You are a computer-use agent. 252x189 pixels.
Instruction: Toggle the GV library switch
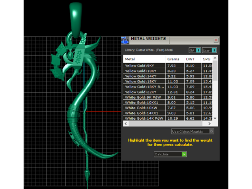(x=195, y=50)
